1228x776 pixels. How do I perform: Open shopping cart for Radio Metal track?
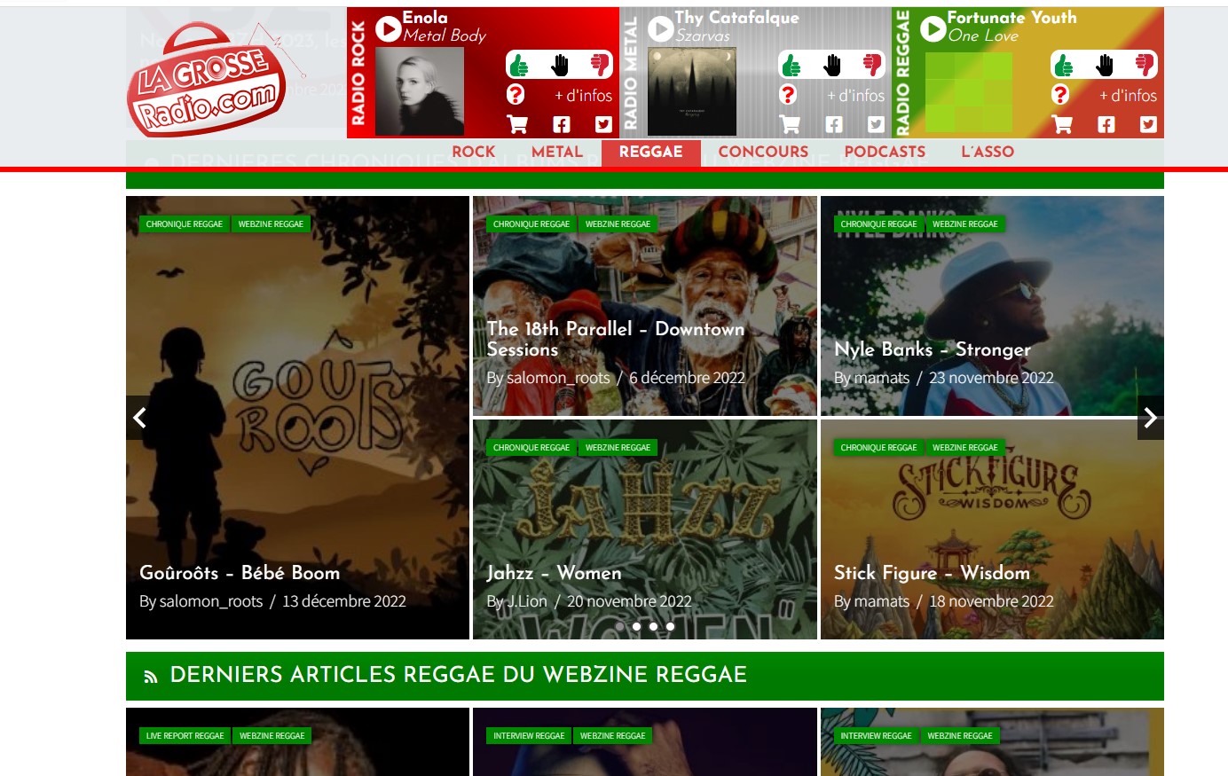(x=790, y=124)
